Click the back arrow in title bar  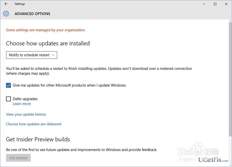click(6, 4)
